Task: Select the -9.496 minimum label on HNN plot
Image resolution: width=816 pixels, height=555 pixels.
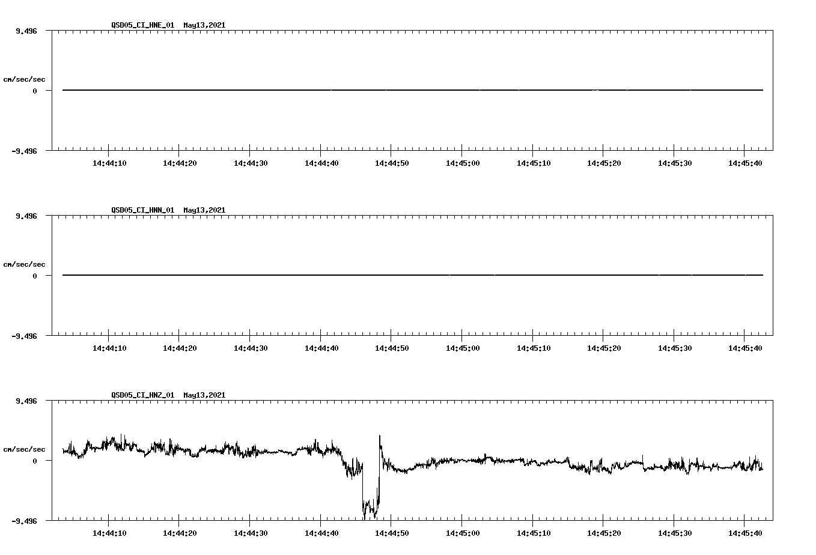Action: (25, 336)
